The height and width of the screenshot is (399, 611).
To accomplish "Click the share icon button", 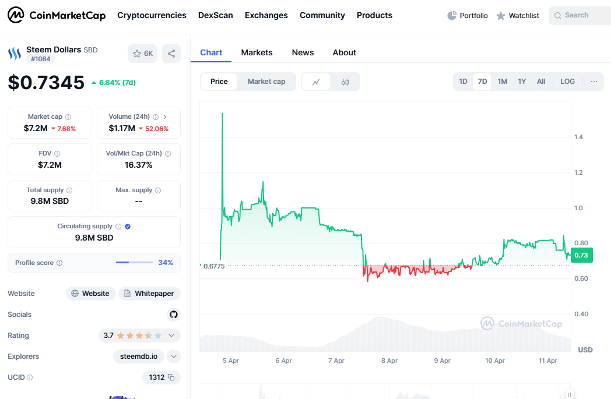I will (x=171, y=54).
